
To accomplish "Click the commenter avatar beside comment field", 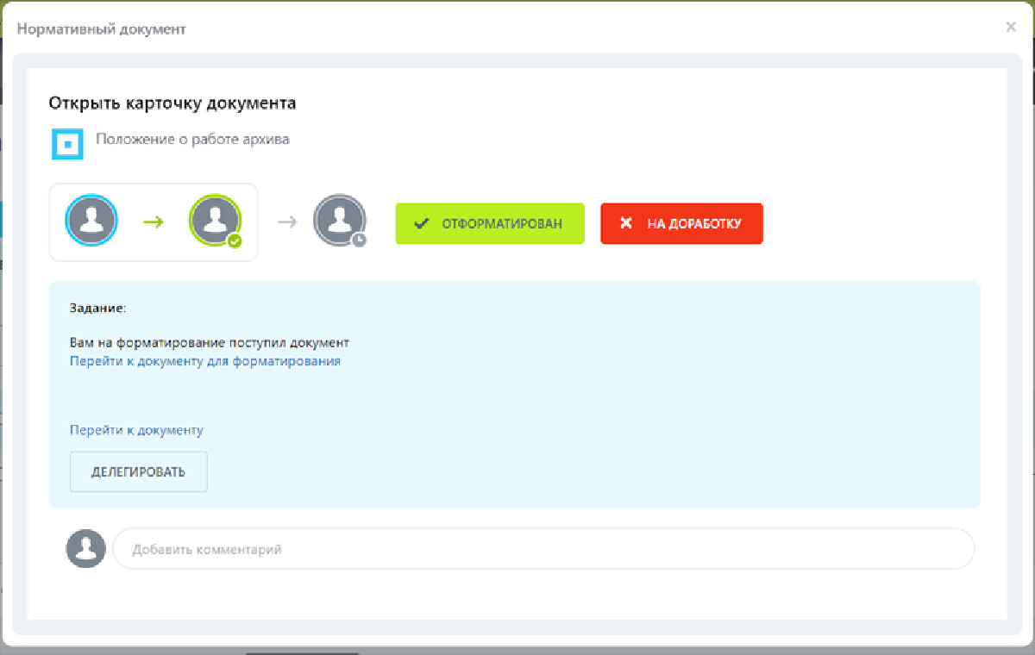I will click(x=86, y=548).
